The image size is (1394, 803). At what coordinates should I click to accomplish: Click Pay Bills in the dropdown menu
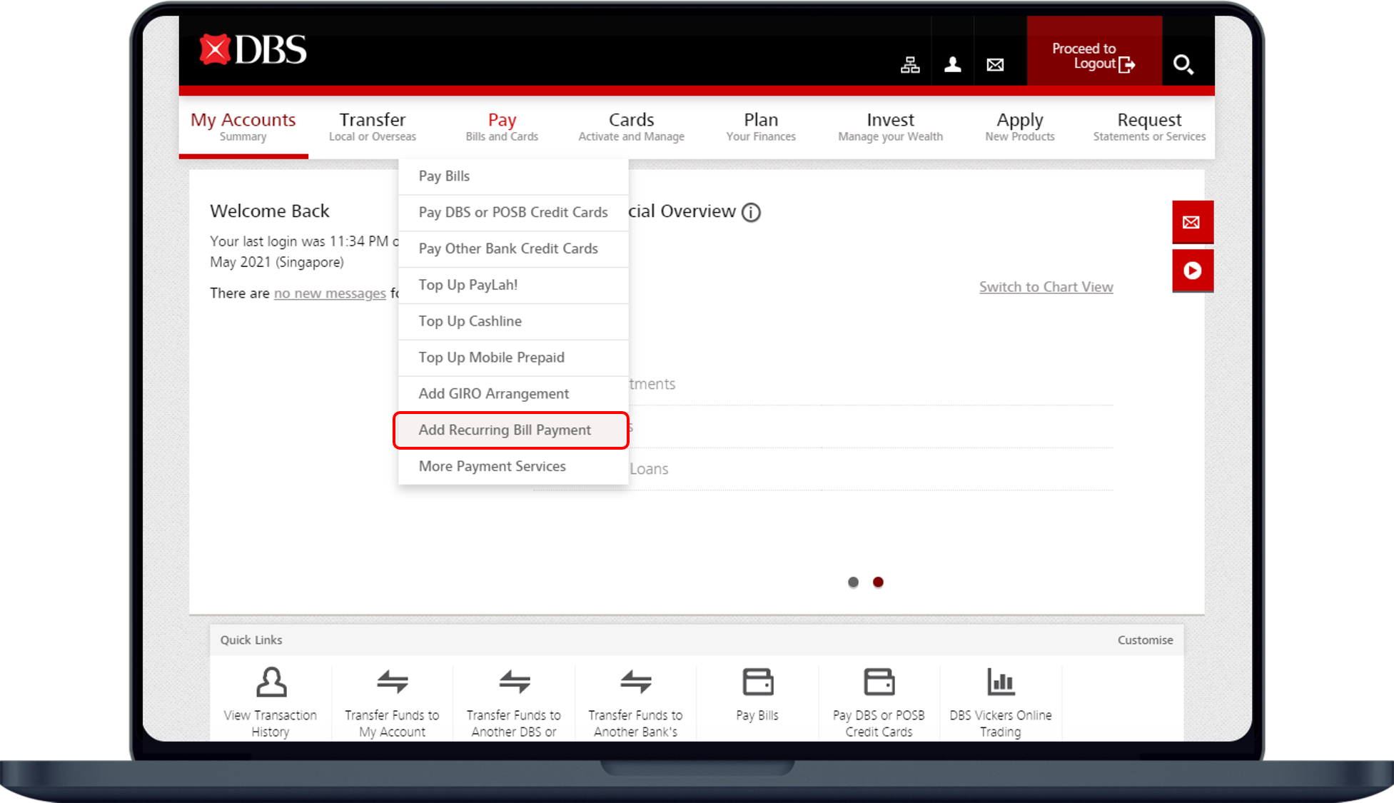(444, 175)
